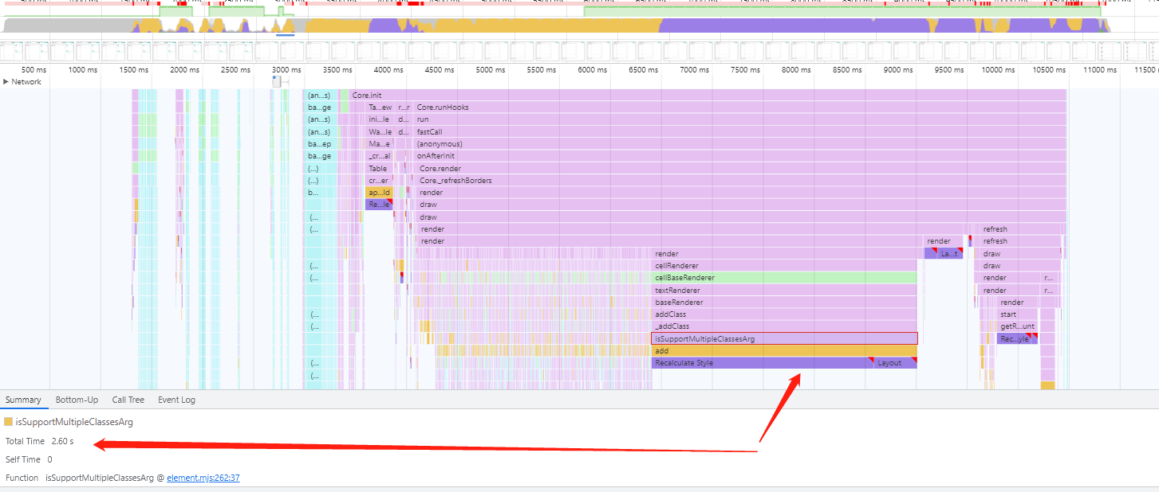Switch to the Bottom-Up tab
This screenshot has height=492, width=1159.
[x=77, y=400]
